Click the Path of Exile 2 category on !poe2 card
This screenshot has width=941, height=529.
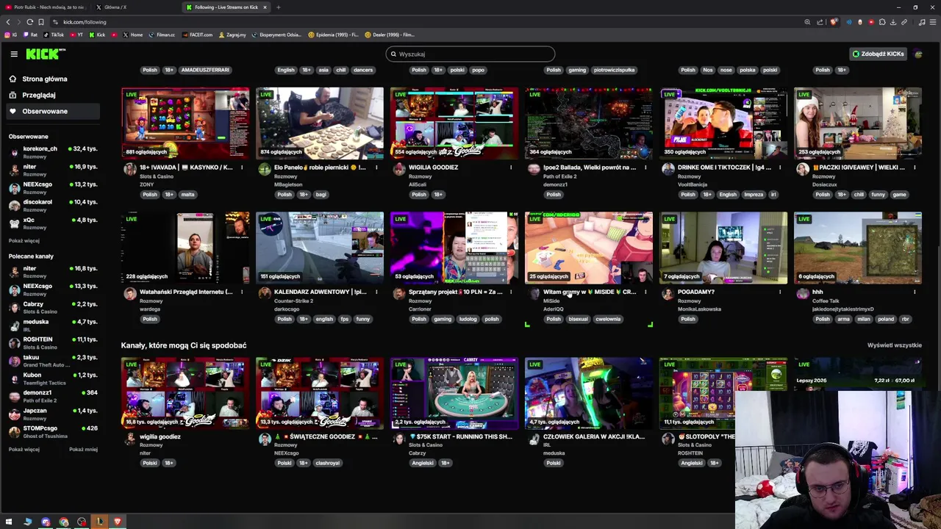click(x=559, y=176)
